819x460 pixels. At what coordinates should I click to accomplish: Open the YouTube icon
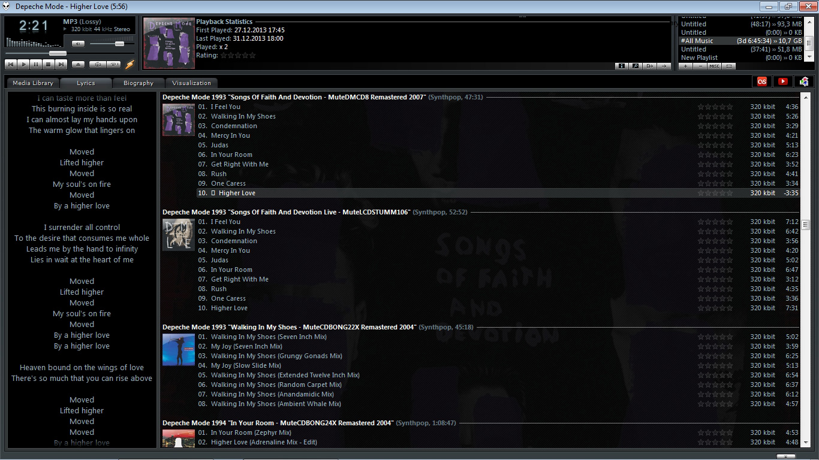pos(782,81)
